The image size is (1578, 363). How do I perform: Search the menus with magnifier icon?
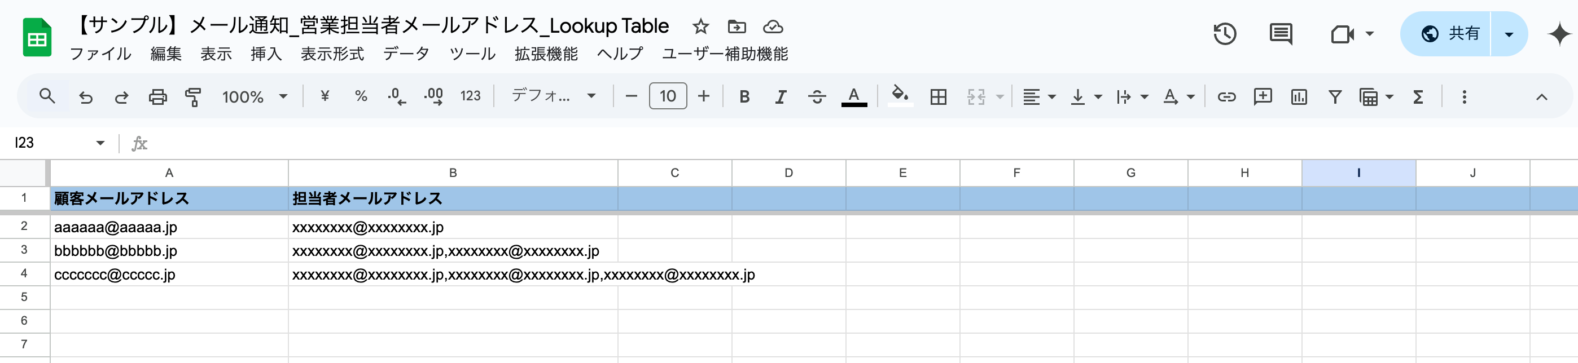click(x=47, y=96)
